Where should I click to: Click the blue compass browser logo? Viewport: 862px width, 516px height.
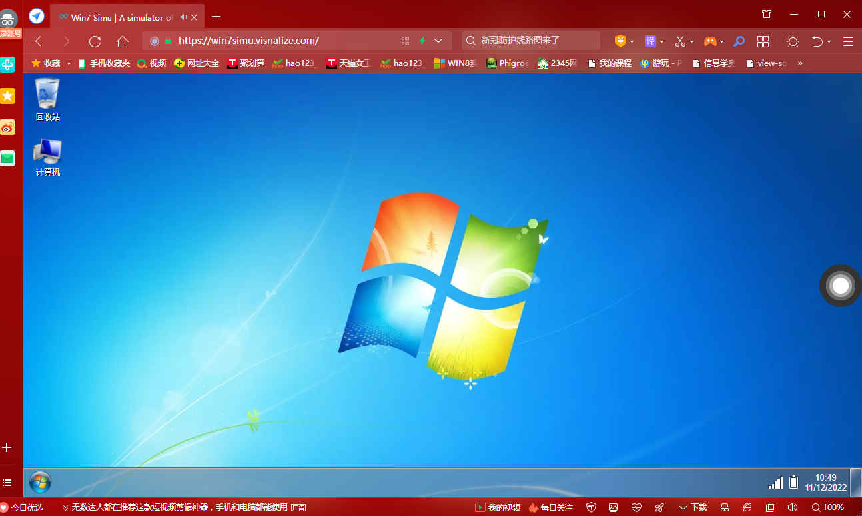coord(37,16)
